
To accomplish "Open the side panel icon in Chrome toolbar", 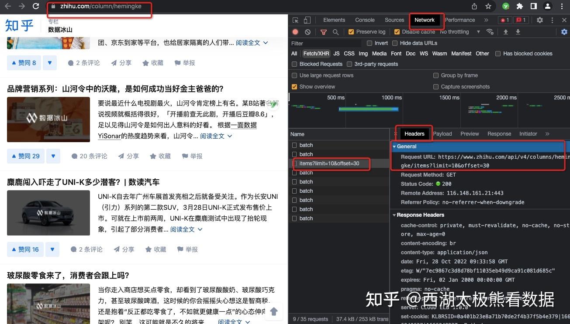I will (x=534, y=7).
